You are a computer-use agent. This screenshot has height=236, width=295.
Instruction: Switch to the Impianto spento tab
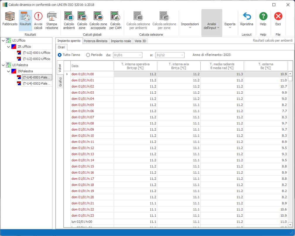69,41
